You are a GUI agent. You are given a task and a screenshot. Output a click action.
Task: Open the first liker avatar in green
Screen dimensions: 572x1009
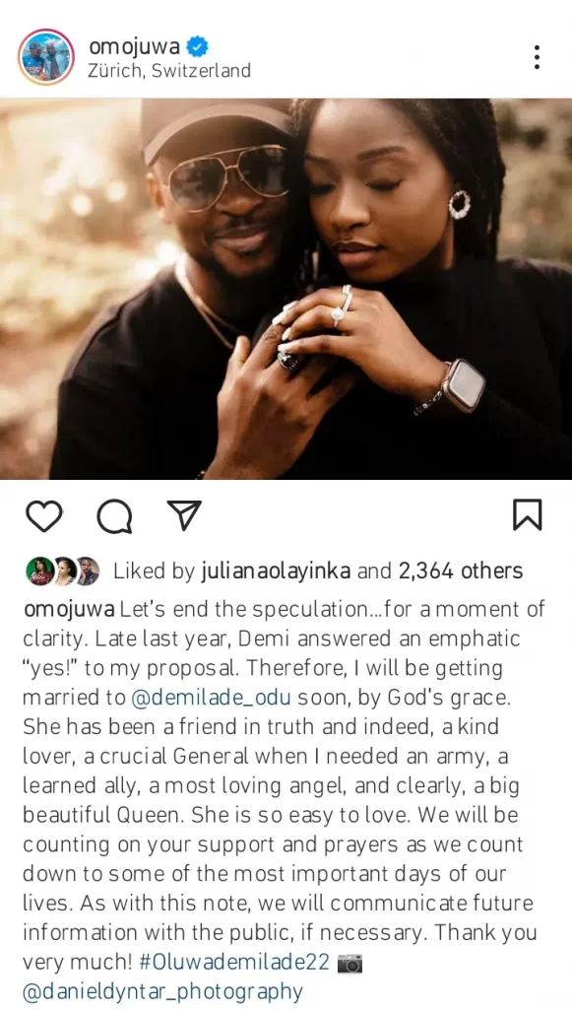[x=39, y=571]
